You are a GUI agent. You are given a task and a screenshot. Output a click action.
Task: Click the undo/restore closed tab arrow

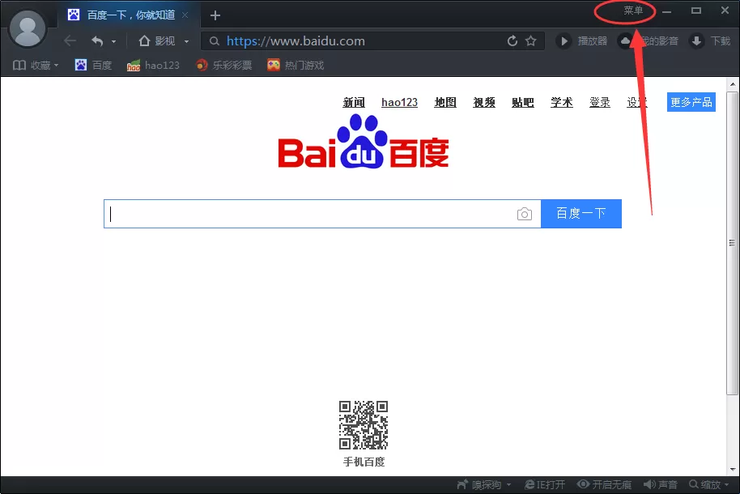click(x=97, y=41)
